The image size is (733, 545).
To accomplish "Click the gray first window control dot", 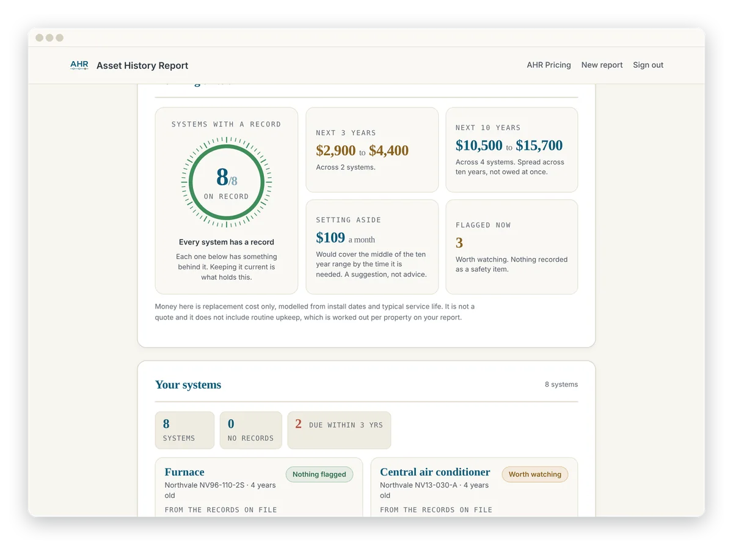I will click(39, 38).
